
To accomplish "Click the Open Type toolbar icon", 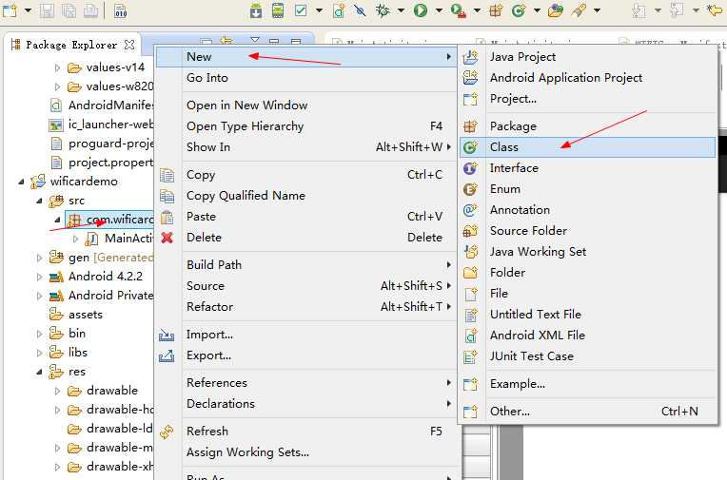I will pos(556,10).
